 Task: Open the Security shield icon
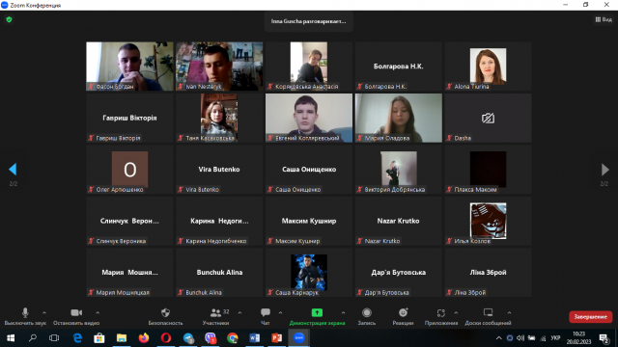pos(165,312)
